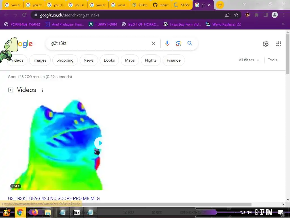Click the Windows Start button on taskbar
This screenshot has width=290, height=218.
tap(6, 212)
